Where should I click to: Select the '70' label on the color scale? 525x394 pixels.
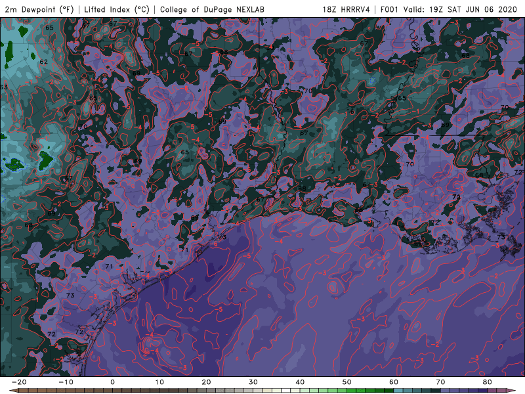pos(440,382)
